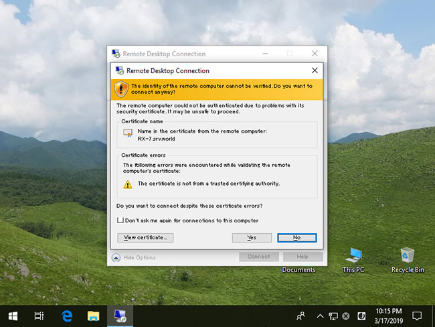The image size is (435, 327).
Task: Click Show desktop strip at taskbar edge
Action: coord(433,316)
